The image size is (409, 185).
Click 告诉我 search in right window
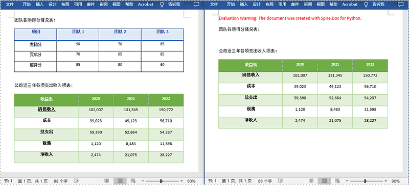(378, 4)
